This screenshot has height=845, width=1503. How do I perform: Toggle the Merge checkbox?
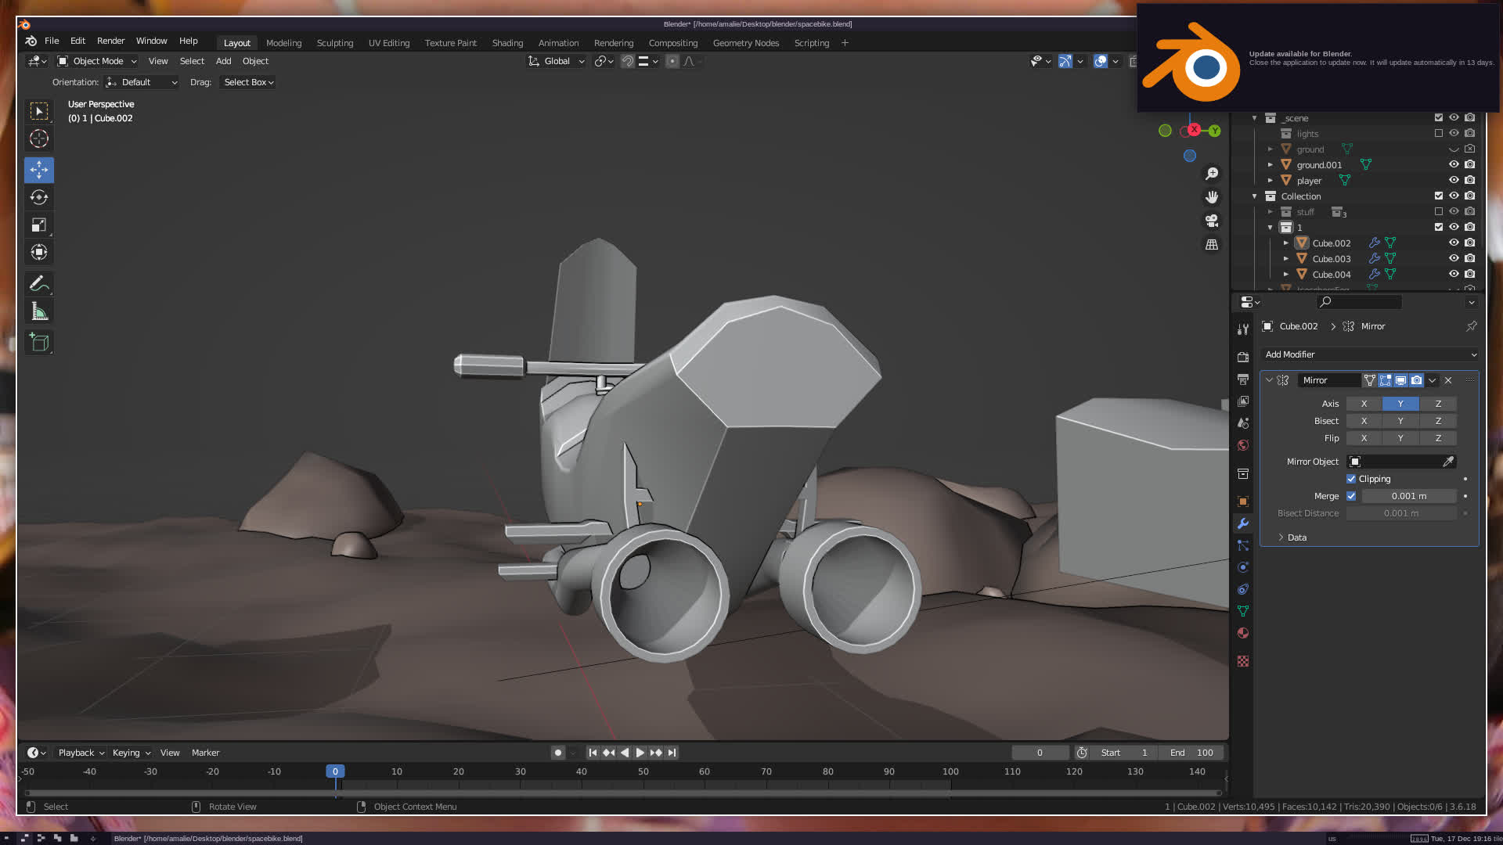click(x=1351, y=496)
